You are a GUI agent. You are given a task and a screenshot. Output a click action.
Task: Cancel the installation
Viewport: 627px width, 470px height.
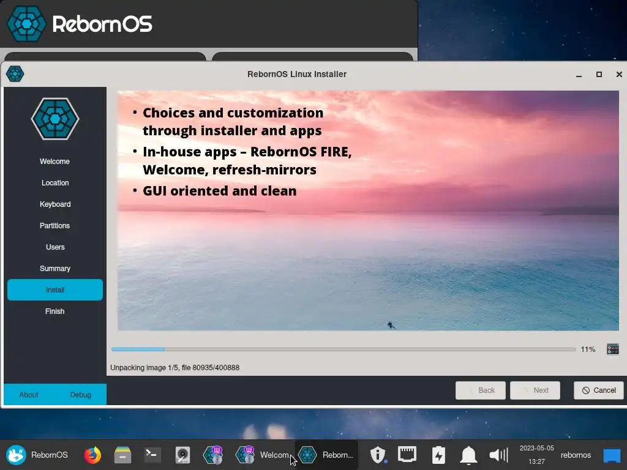[x=599, y=390]
